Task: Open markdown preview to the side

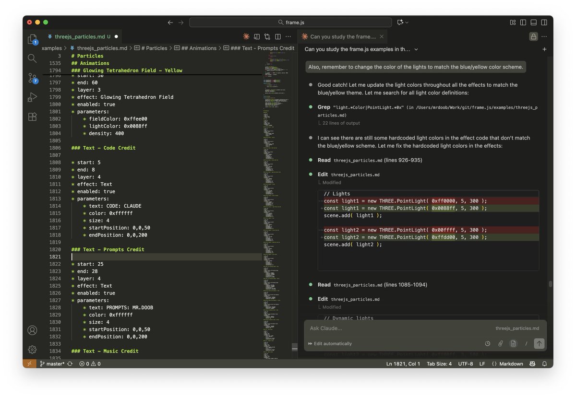Action: [x=257, y=36]
